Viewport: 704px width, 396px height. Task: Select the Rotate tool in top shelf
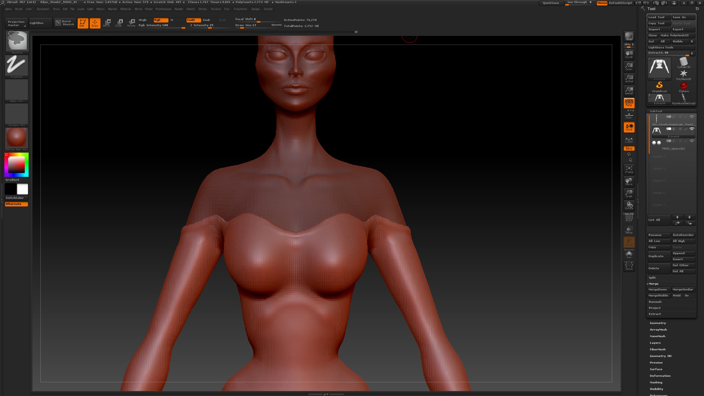click(x=131, y=23)
